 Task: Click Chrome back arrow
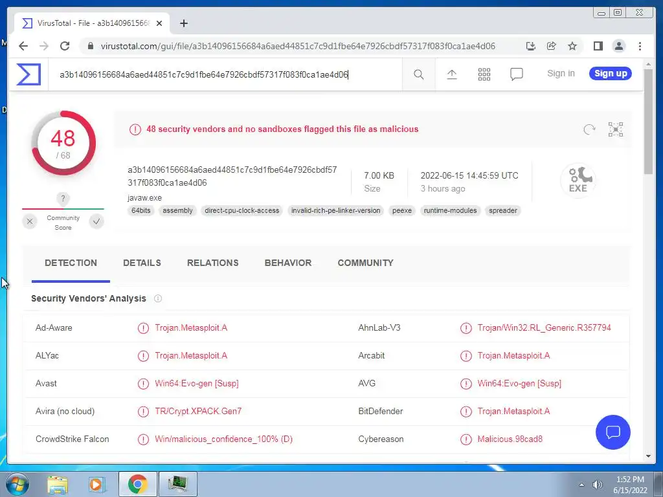pyautogui.click(x=23, y=46)
